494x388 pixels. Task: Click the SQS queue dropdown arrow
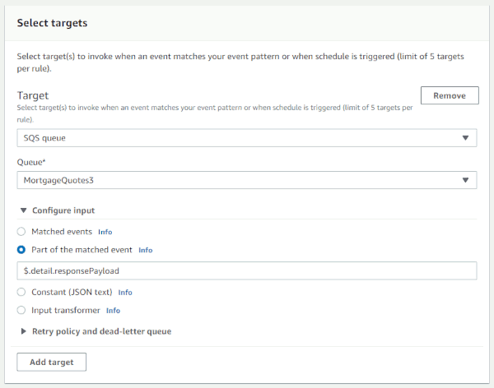click(x=465, y=138)
